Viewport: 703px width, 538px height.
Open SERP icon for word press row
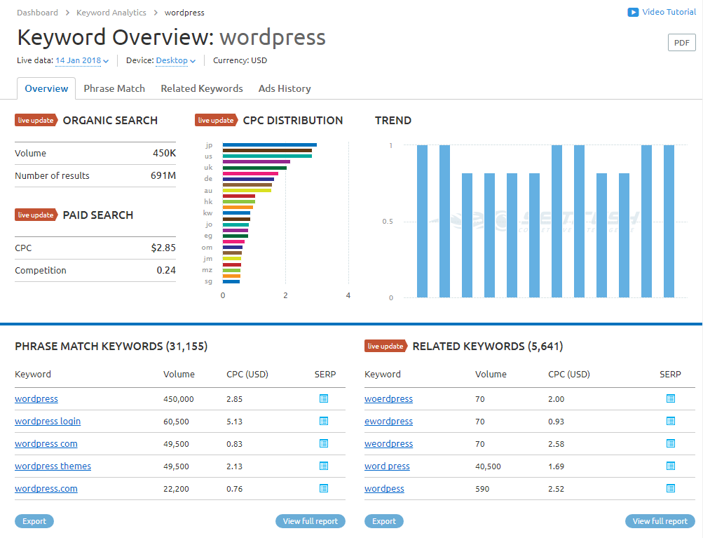[x=671, y=466]
